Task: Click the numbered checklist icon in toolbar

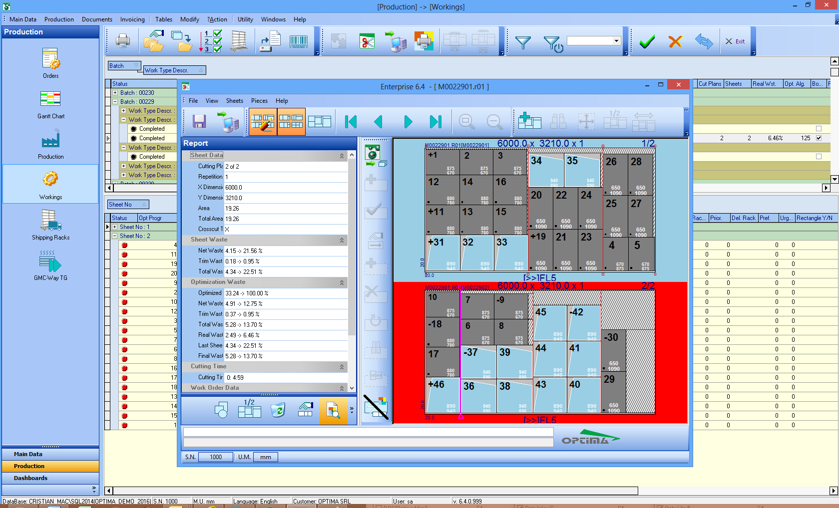Action: (212, 41)
